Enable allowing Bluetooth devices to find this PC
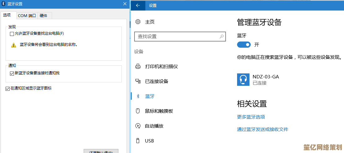 click(12, 33)
